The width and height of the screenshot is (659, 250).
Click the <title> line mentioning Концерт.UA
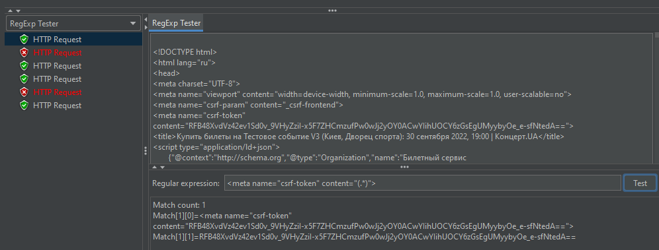tap(359, 137)
